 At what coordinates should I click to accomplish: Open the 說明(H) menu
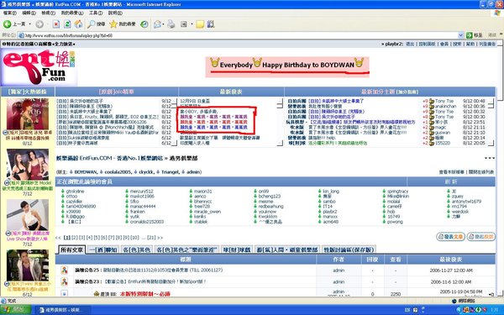point(115,13)
